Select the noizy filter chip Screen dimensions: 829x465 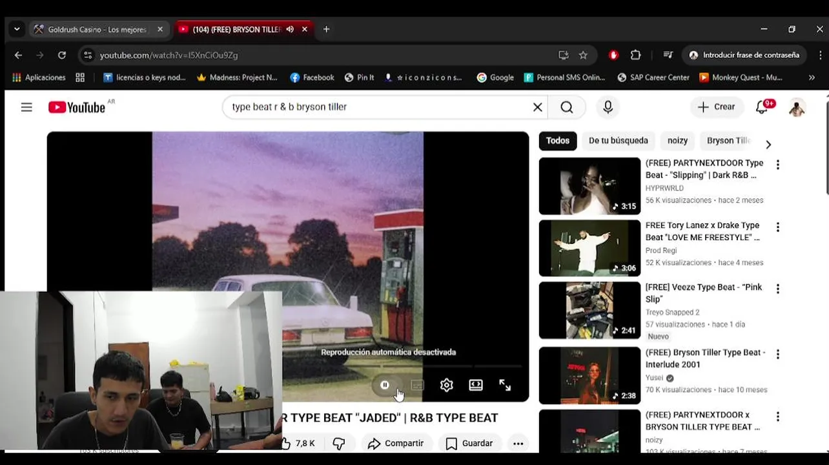677,140
